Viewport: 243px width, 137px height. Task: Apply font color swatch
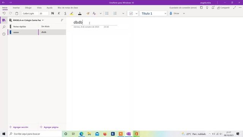(80, 13)
